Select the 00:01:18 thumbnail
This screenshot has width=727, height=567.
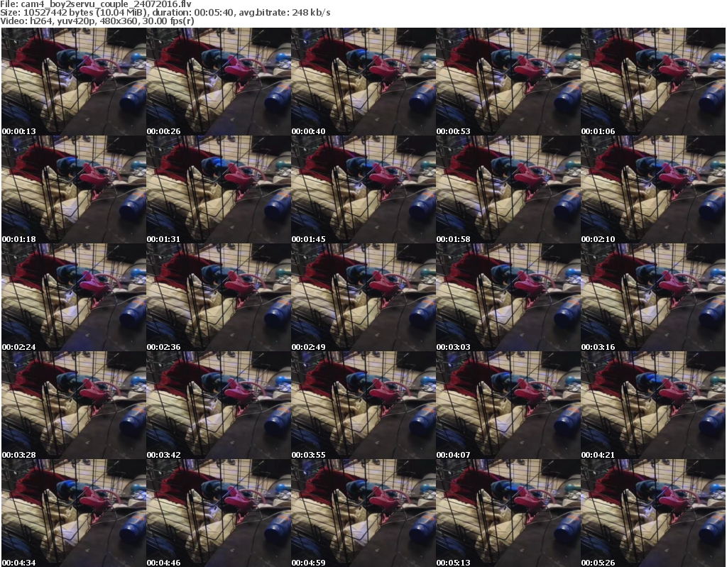pyautogui.click(x=74, y=189)
